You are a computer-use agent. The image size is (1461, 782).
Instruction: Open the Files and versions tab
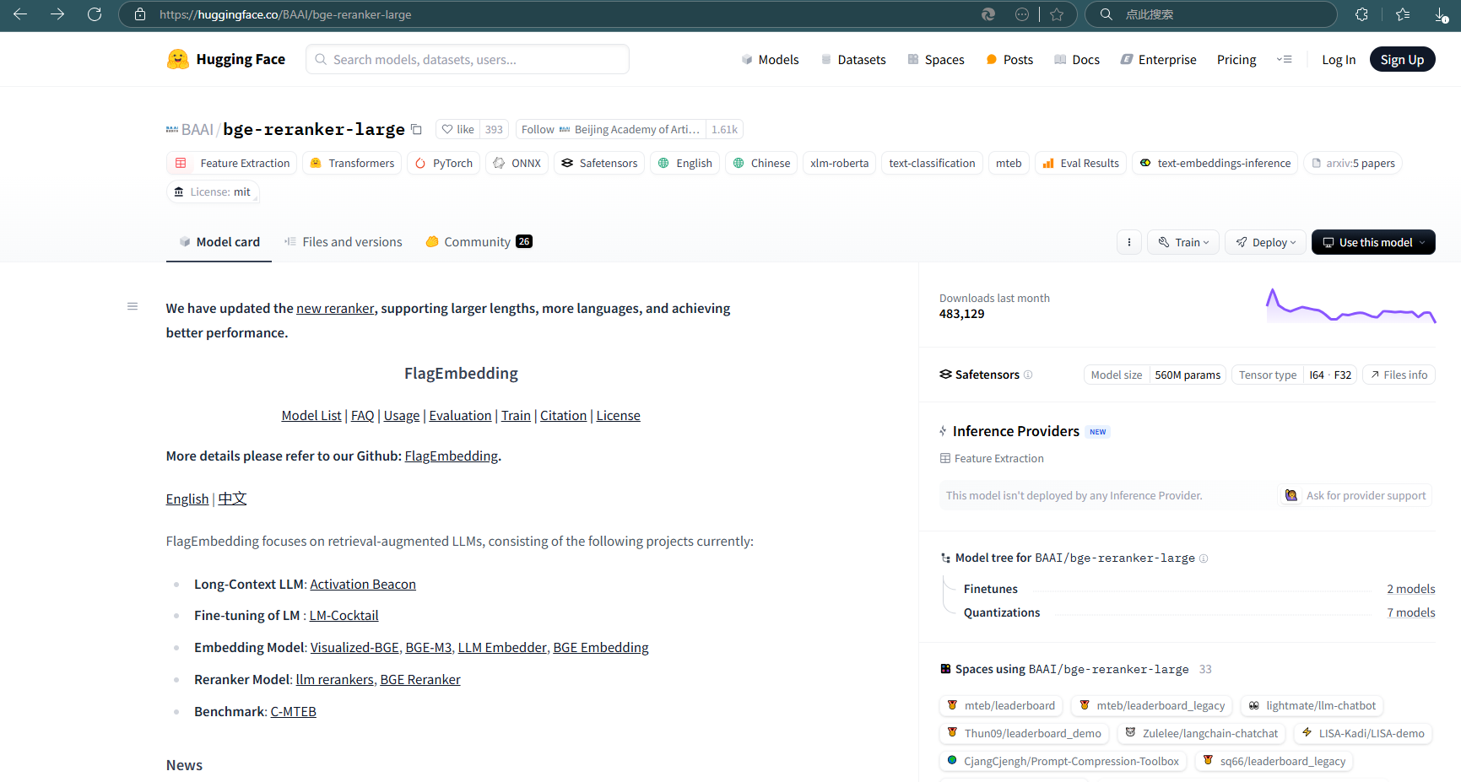click(x=344, y=242)
